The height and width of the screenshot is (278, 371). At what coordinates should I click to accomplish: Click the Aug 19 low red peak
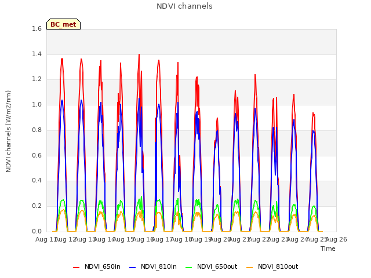click(x=217, y=118)
